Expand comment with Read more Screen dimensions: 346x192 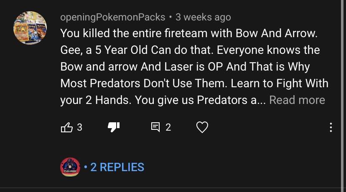[x=297, y=100]
